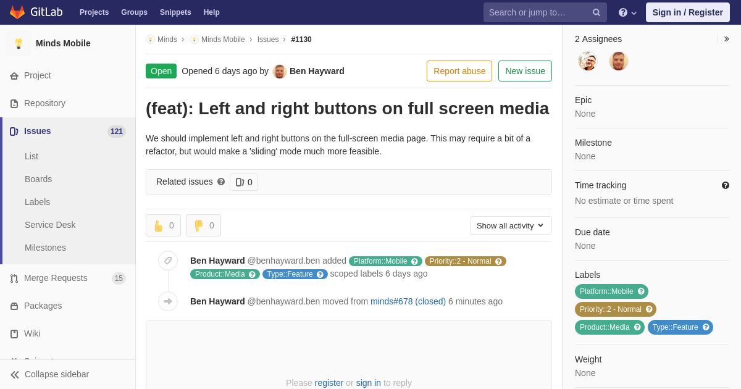Image resolution: width=741 pixels, height=389 pixels.
Task: Click the minds#678 (closed) link
Action: coord(408,301)
